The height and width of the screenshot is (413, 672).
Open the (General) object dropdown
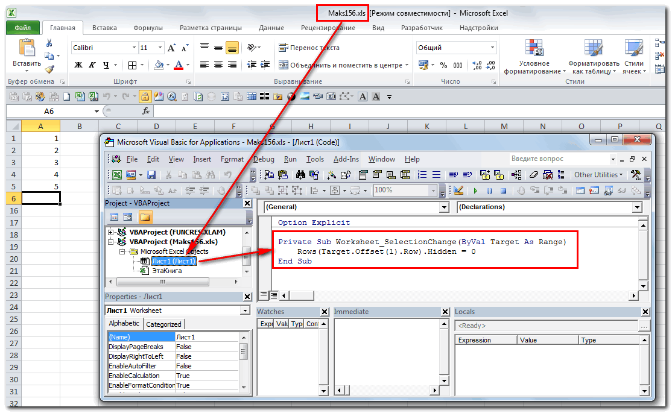[x=445, y=207]
